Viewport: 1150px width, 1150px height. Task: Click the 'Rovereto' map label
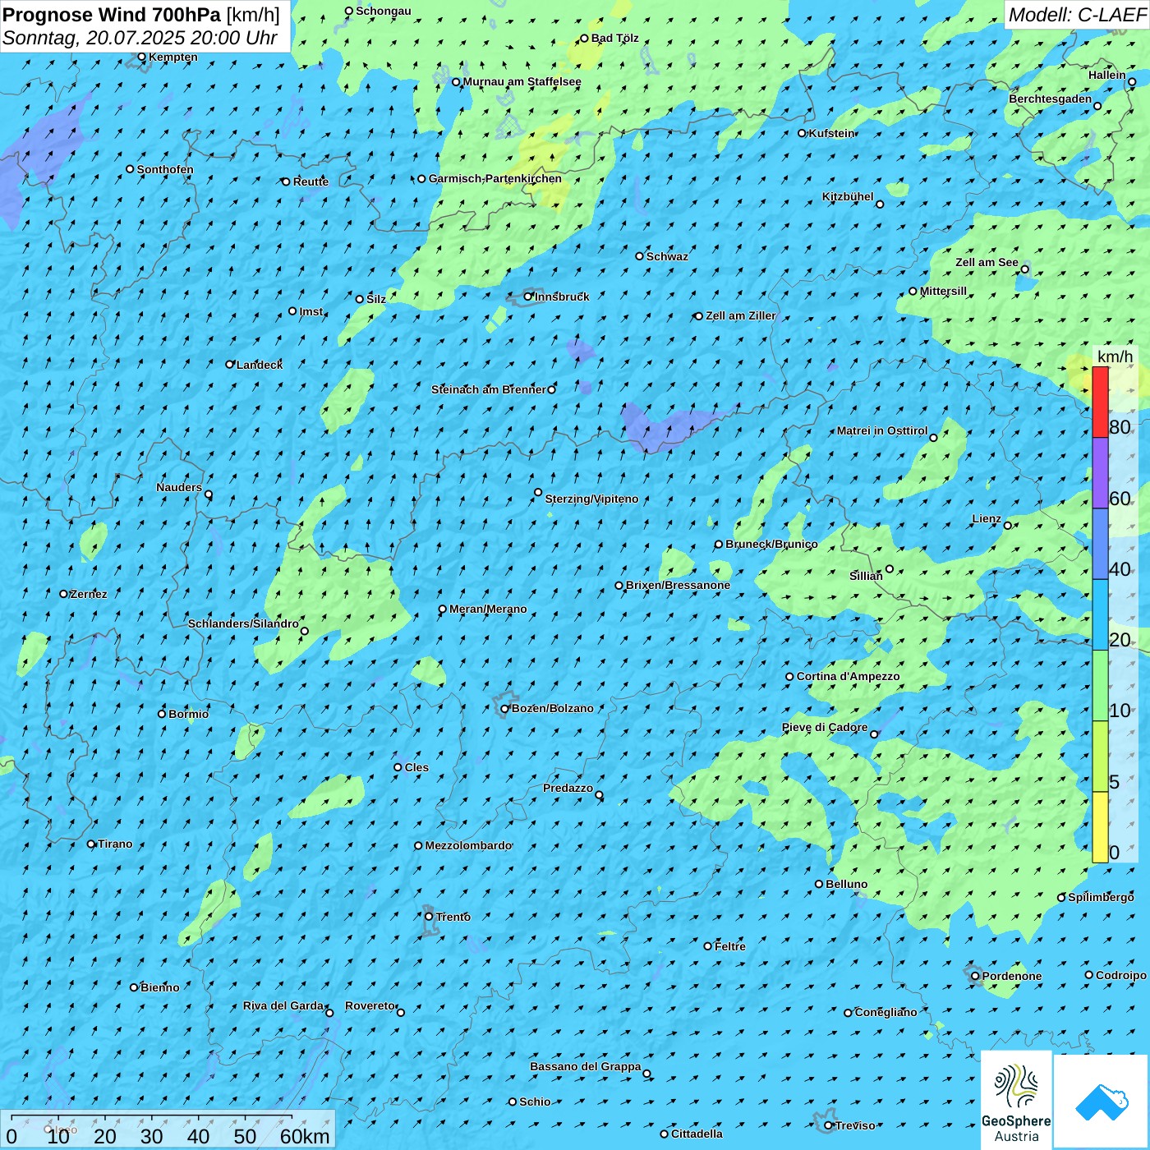[370, 1005]
